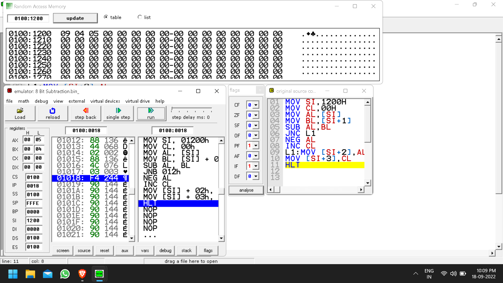The width and height of the screenshot is (503, 283).
Task: Run the loaded 8-bit subtraction program
Action: tap(151, 113)
